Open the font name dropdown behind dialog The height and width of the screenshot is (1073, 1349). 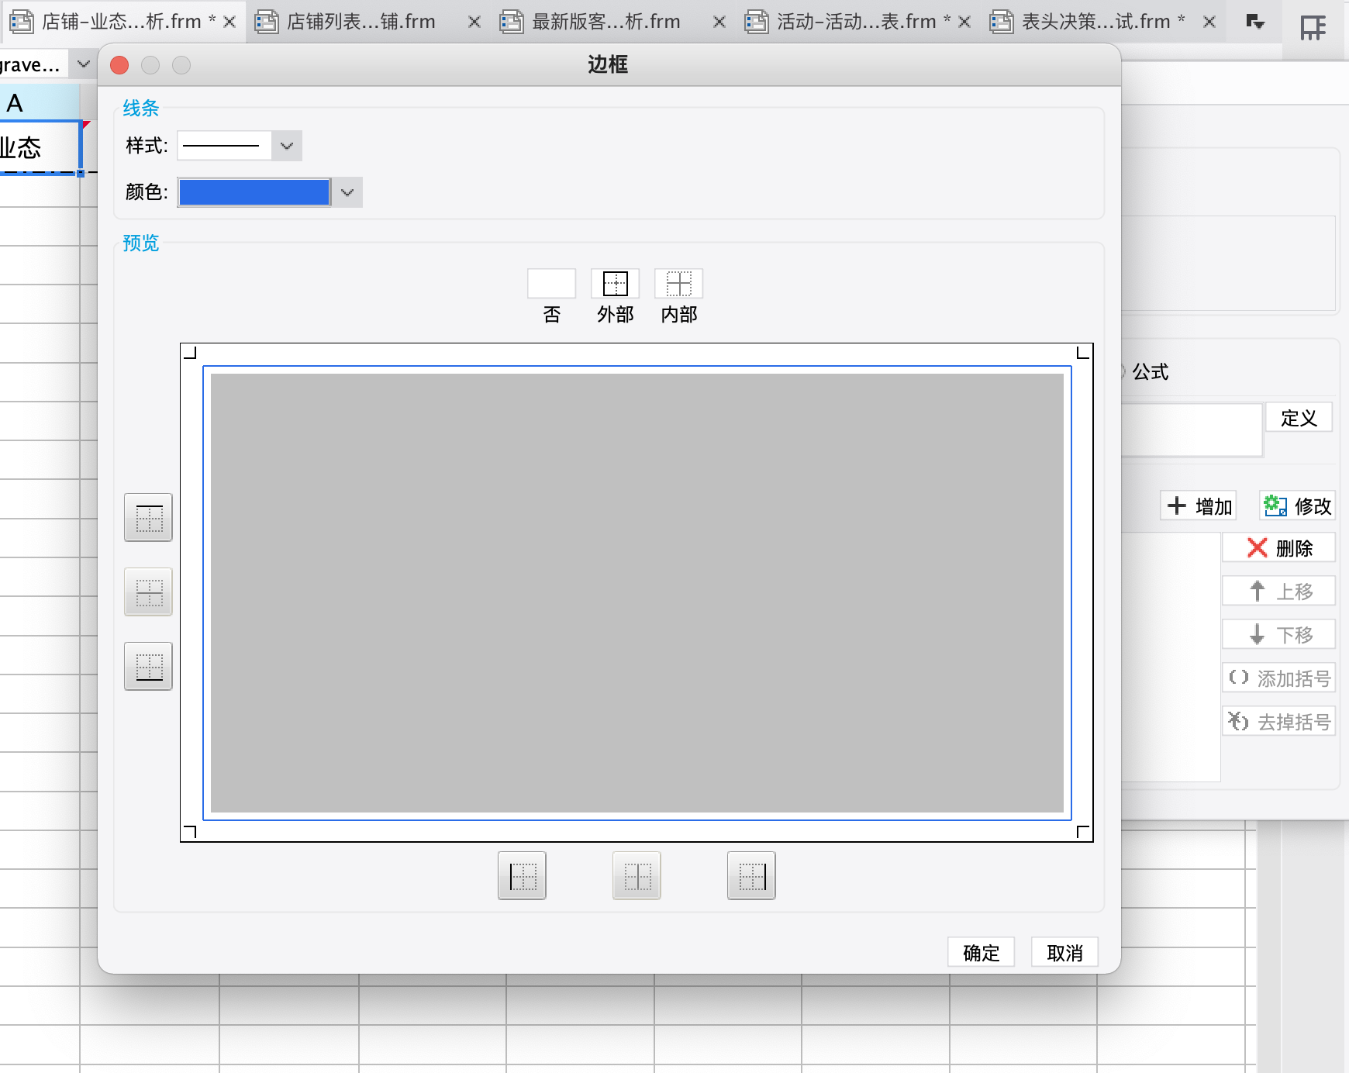coord(83,64)
